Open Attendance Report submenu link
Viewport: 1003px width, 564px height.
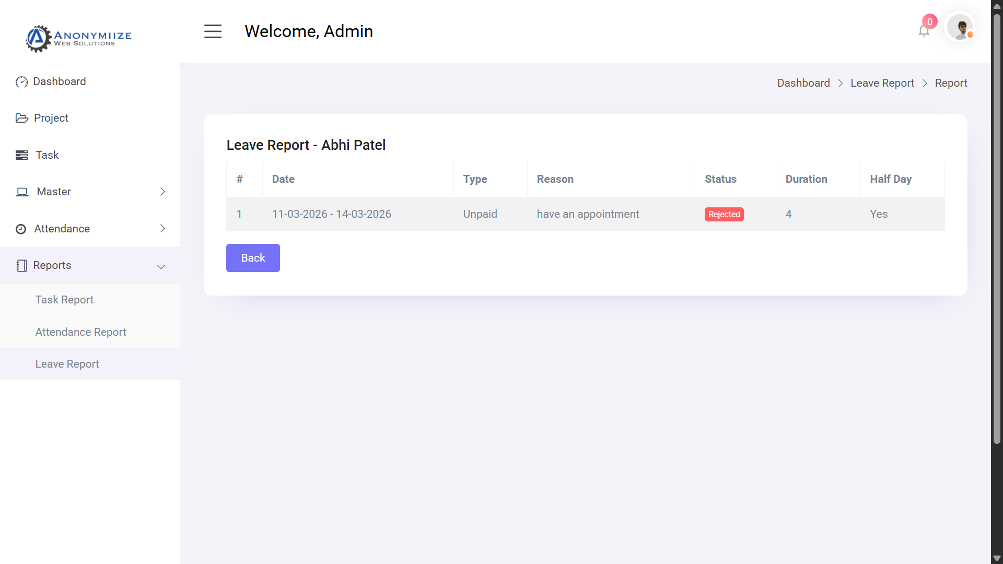tap(80, 332)
